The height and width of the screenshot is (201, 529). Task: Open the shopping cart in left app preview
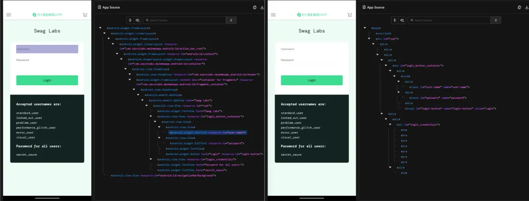85,14
